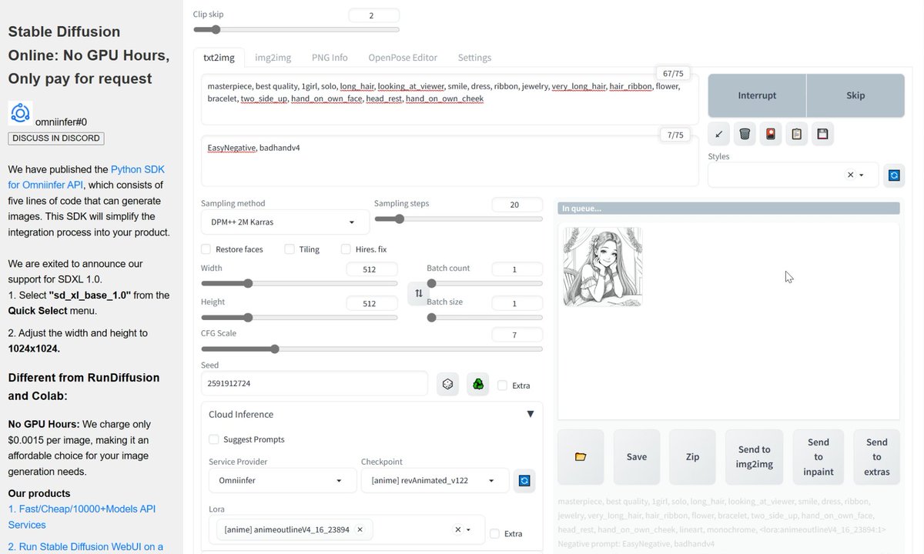Click the Seed input field

pos(314,383)
